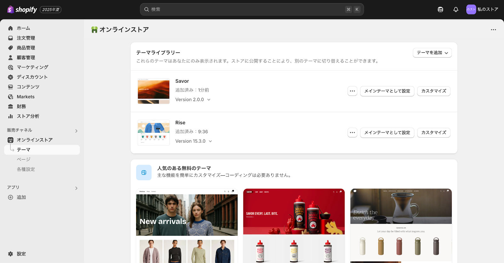Click the コンテンツ image icon

pyautogui.click(x=10, y=87)
